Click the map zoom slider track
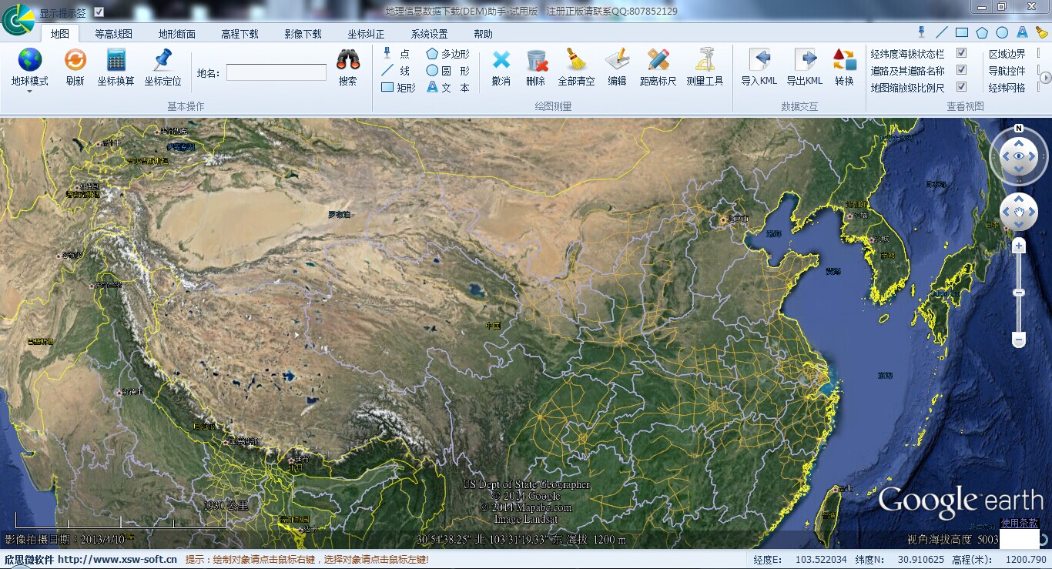This screenshot has width=1052, height=569. (1019, 308)
